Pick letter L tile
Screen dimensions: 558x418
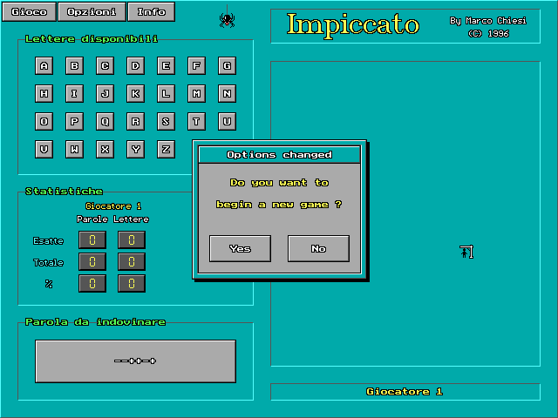click(166, 93)
